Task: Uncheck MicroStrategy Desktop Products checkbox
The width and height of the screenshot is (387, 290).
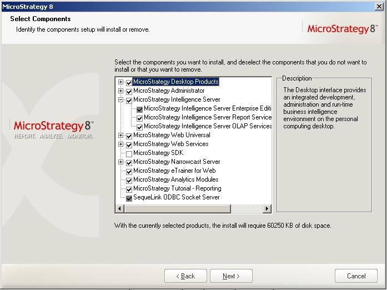Action: pos(129,82)
